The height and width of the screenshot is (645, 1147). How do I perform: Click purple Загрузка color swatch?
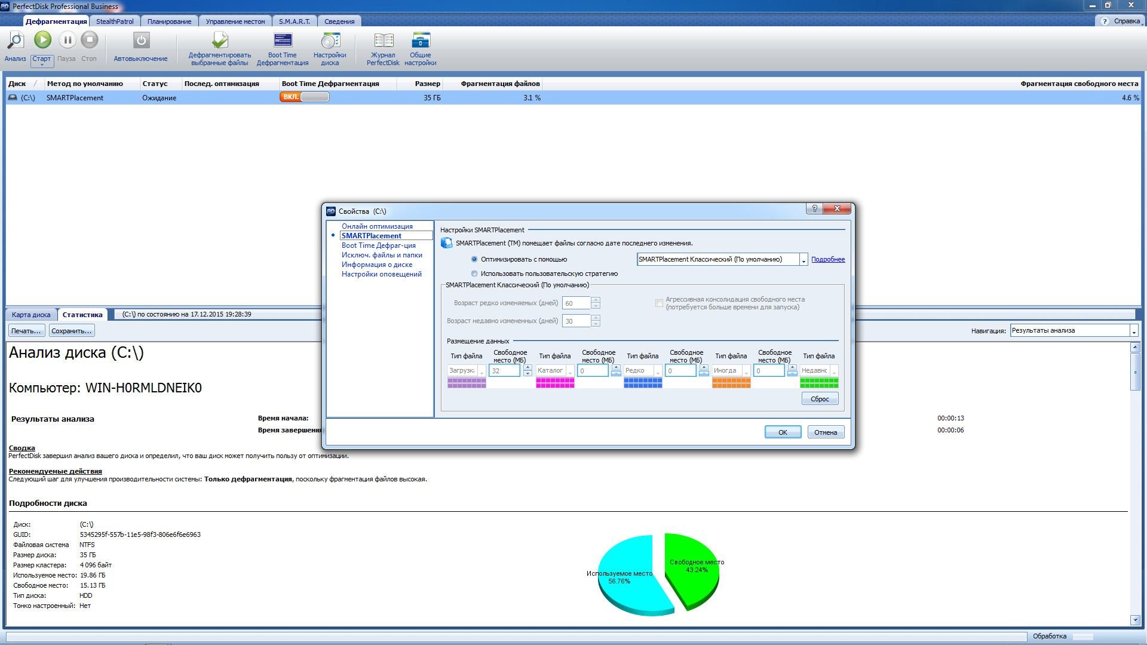click(467, 383)
